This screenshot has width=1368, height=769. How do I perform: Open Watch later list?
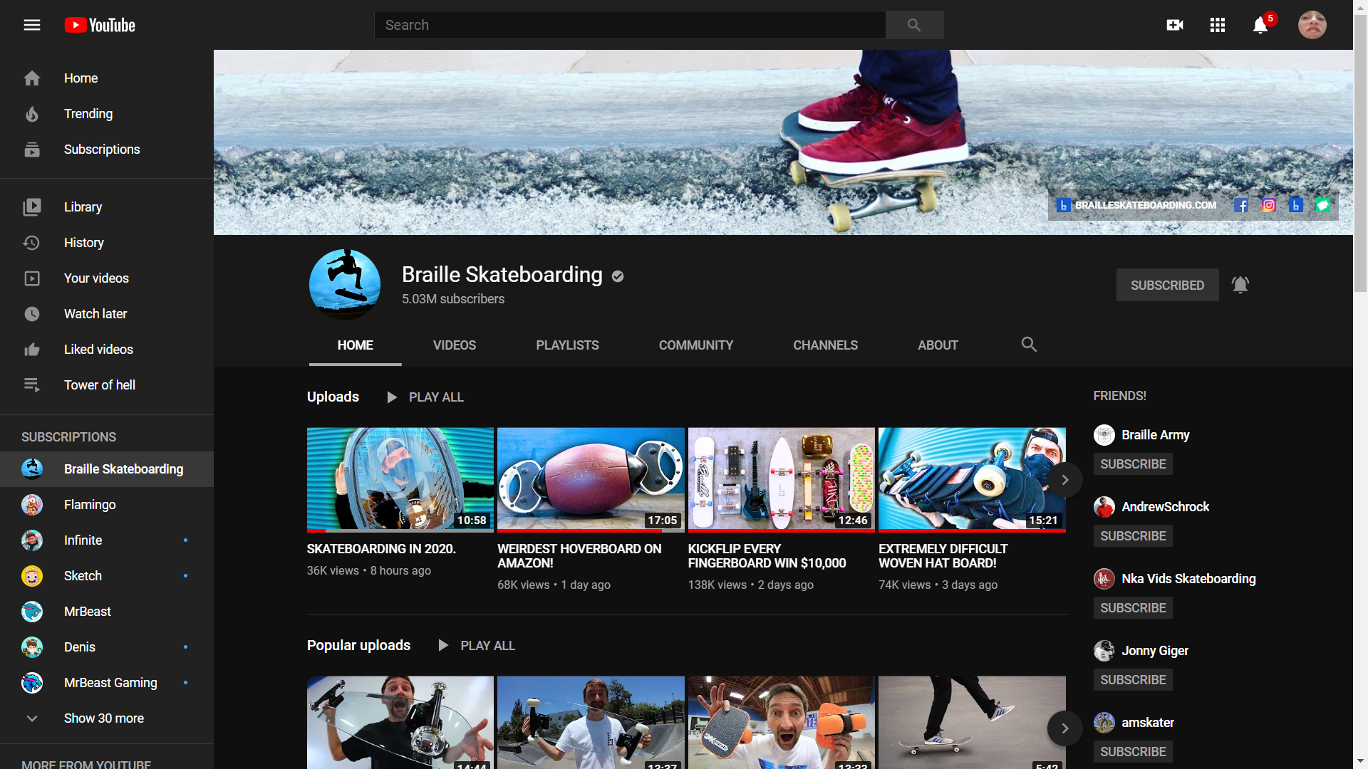pyautogui.click(x=107, y=314)
